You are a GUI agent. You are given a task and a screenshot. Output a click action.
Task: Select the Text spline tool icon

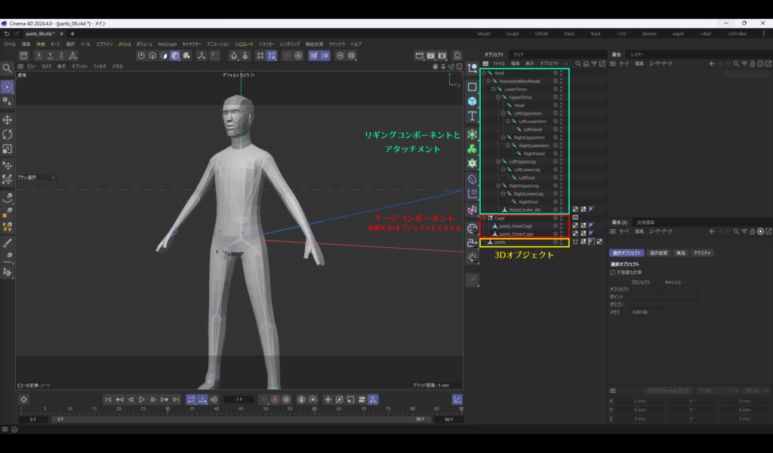tap(472, 116)
